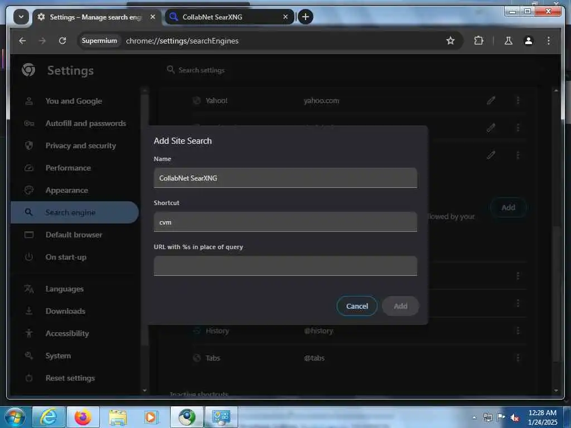Open the tab search dropdown arrow

(21, 17)
